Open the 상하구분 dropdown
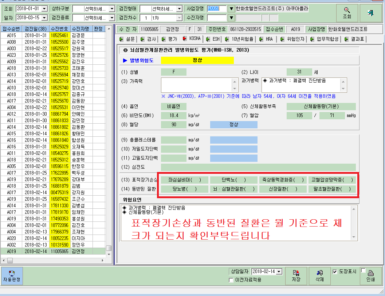Screen dimensions: 385x296 (x=112, y=9)
